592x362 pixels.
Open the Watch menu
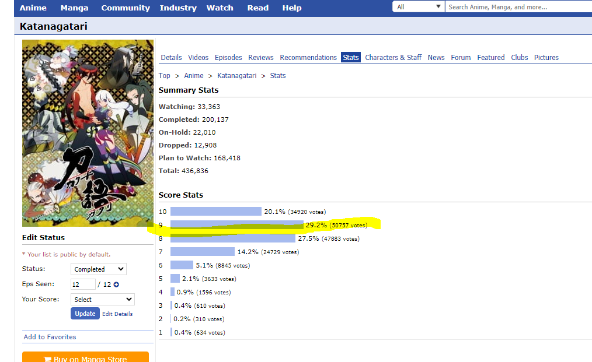220,8
